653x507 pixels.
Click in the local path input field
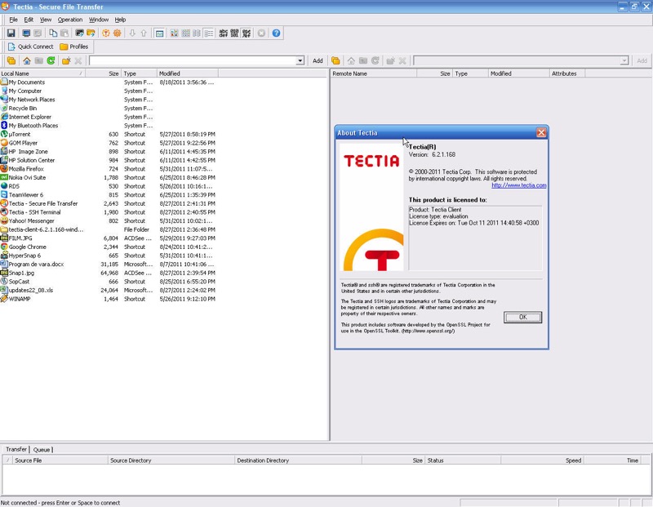[192, 61]
